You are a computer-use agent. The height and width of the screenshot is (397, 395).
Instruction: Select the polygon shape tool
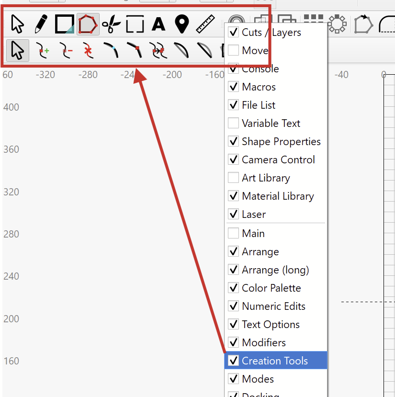pos(88,23)
